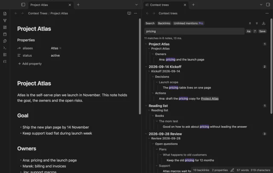
Task: Open graph view from the left ribbon
Action: coord(5,20)
